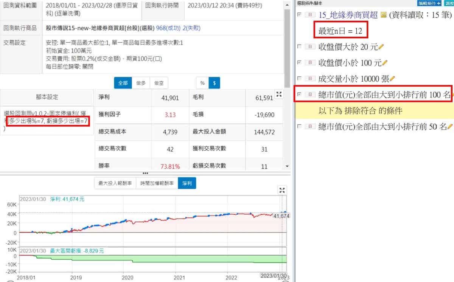Expand the statistics table to fullscreen
This screenshot has width=454, height=282.
tap(279, 95)
